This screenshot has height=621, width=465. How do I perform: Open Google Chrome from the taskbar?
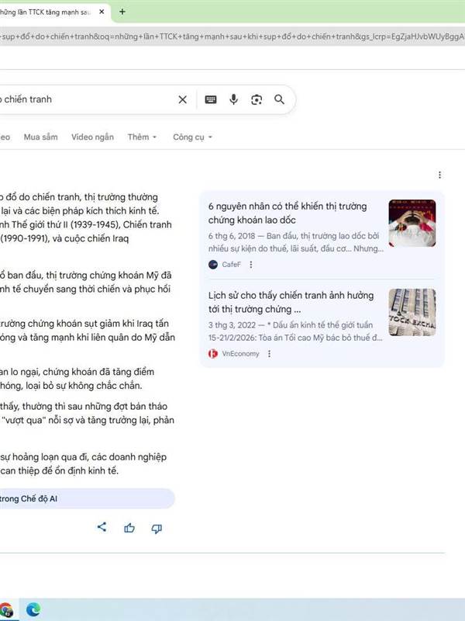(5, 609)
